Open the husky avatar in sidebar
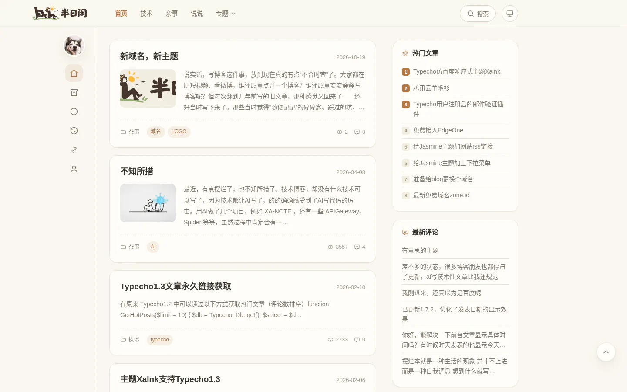Image resolution: width=627 pixels, height=392 pixels. coord(74,45)
